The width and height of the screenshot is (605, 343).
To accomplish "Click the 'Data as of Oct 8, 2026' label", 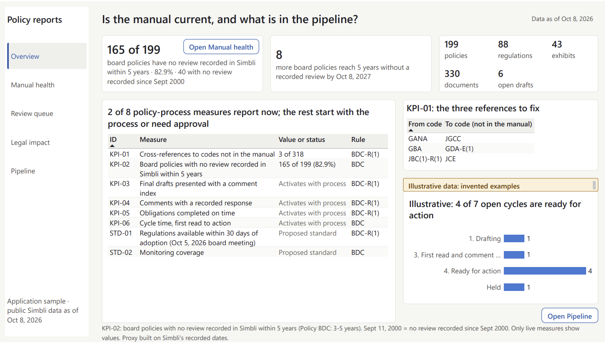I will (562, 19).
